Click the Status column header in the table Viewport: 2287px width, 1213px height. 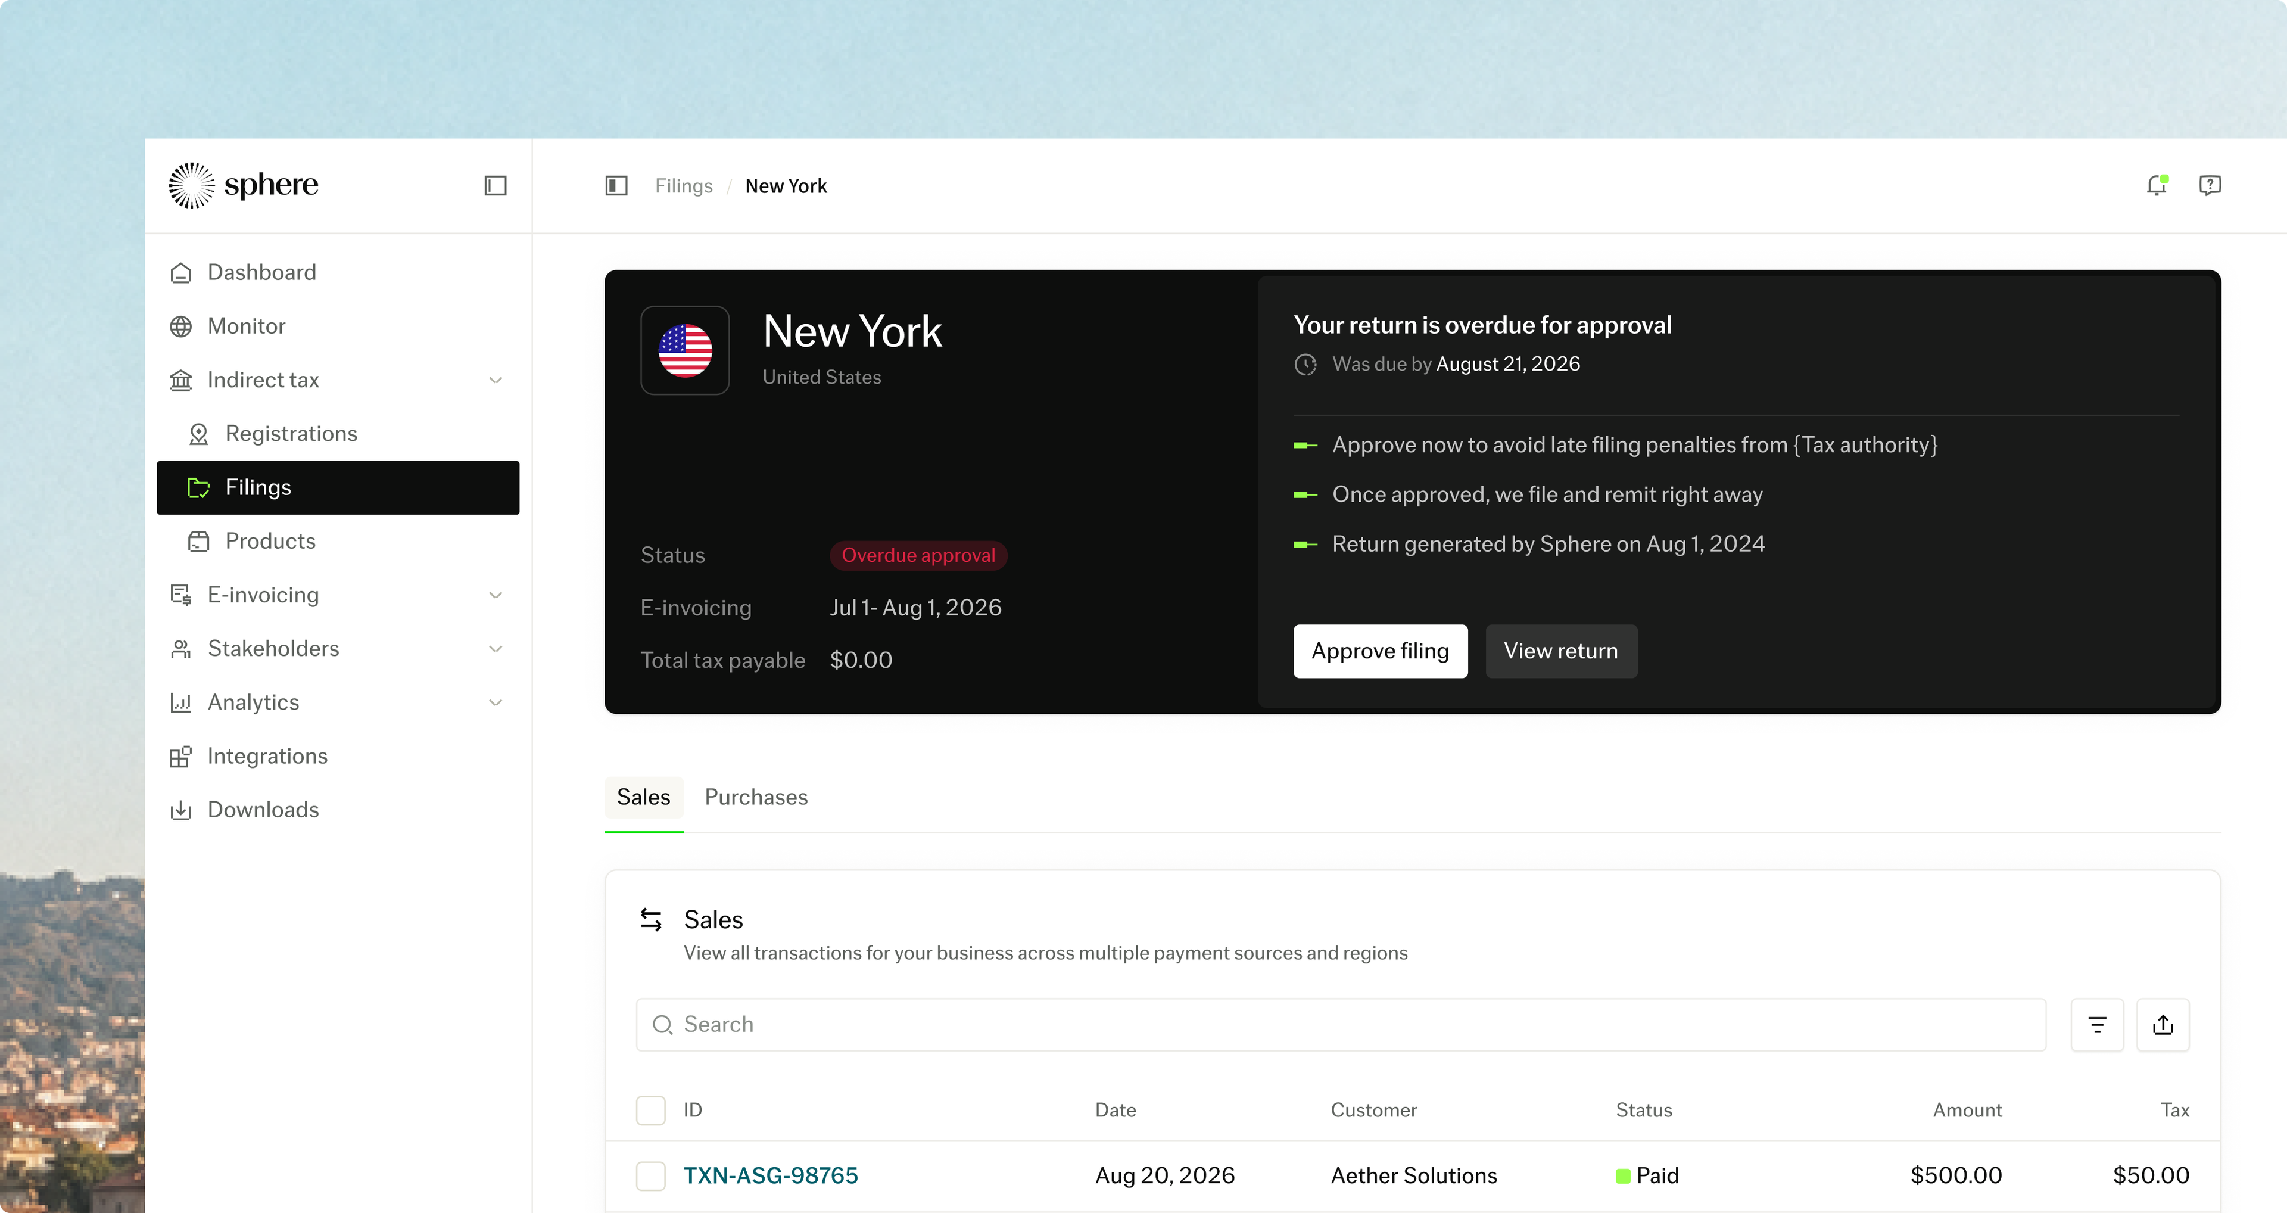1643,1110
